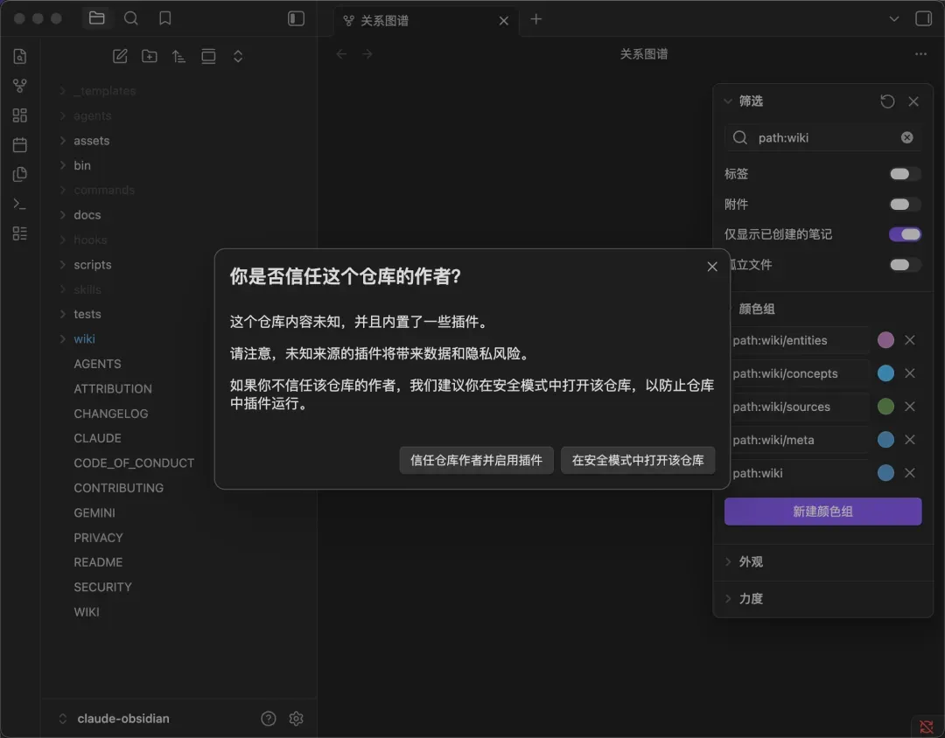
Task: Open help question mark icon
Action: click(x=269, y=718)
